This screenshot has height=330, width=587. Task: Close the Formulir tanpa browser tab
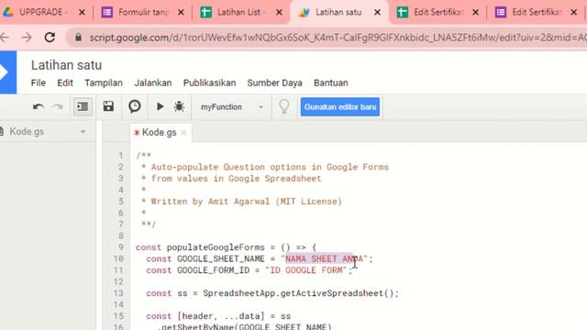181,12
